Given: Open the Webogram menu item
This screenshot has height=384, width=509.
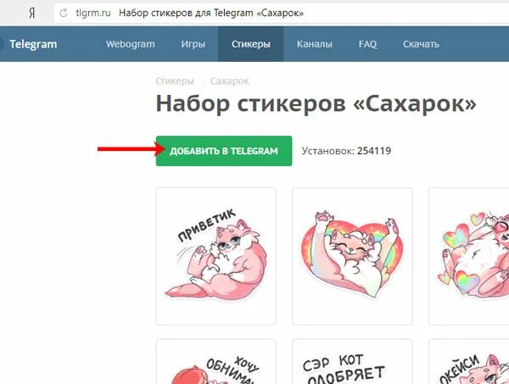Looking at the screenshot, I should [130, 44].
